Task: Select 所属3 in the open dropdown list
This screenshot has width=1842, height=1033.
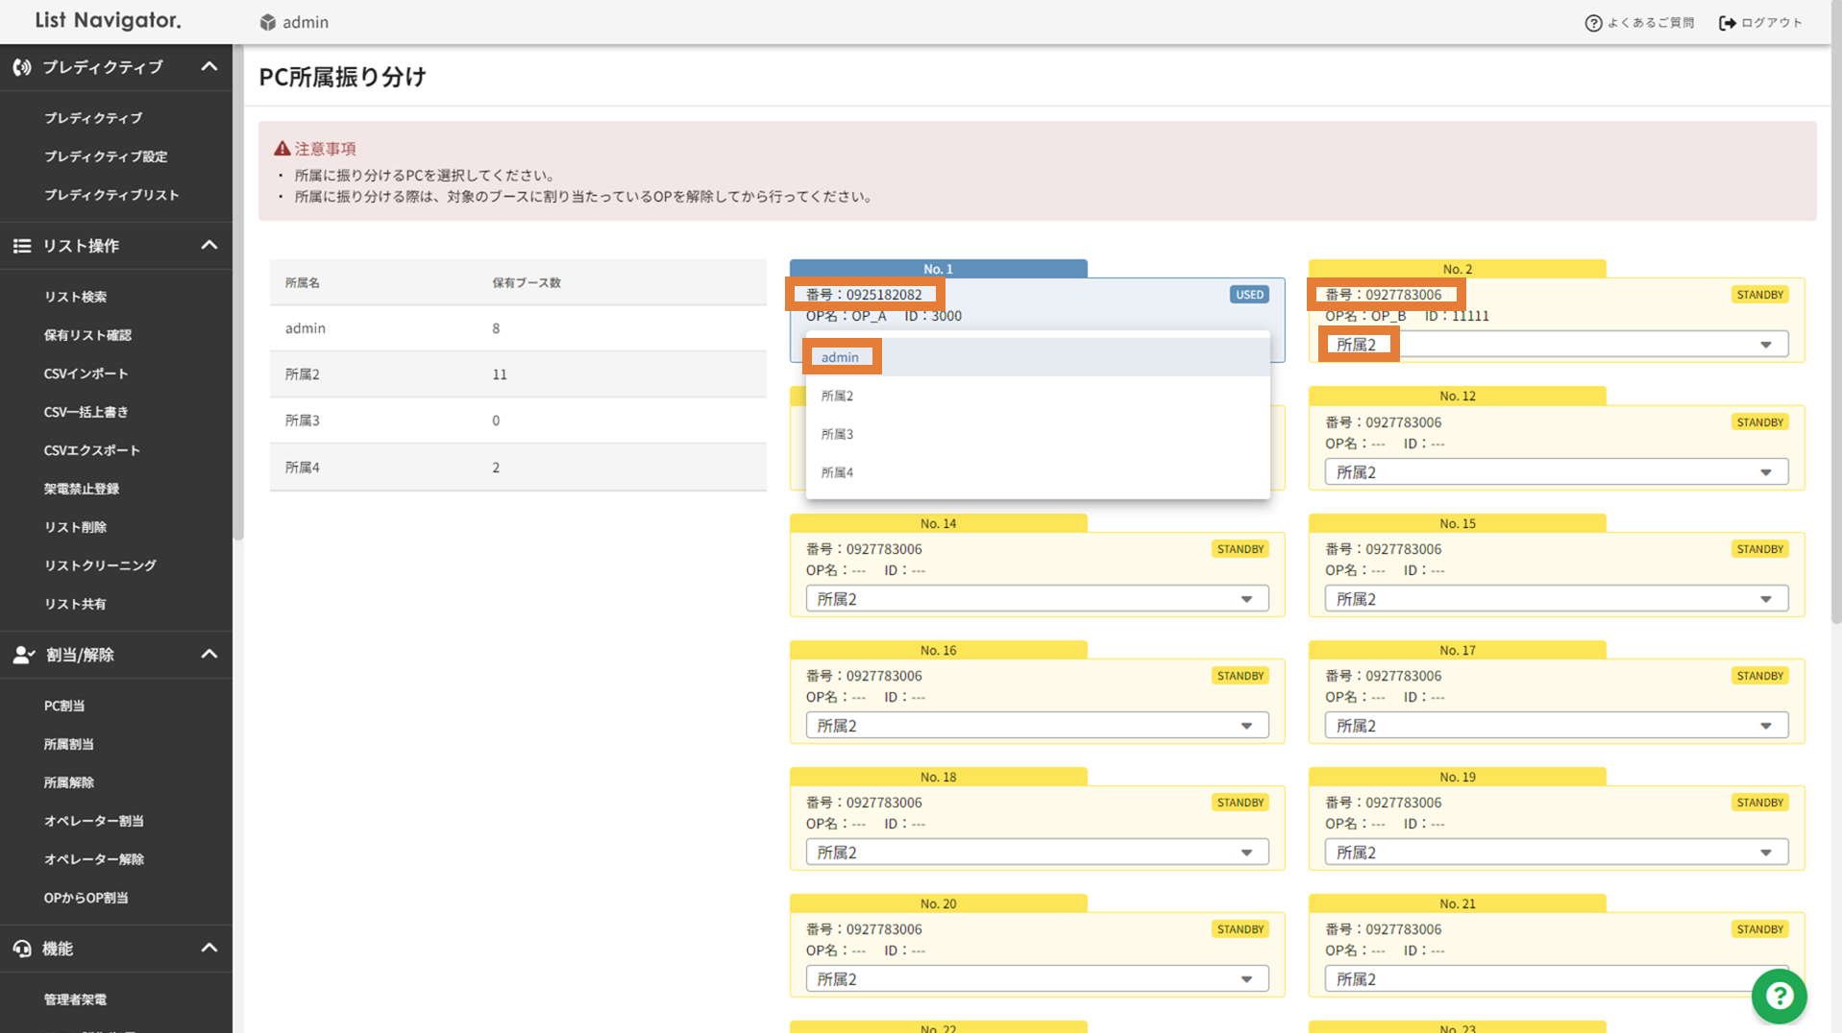Action: [x=837, y=434]
